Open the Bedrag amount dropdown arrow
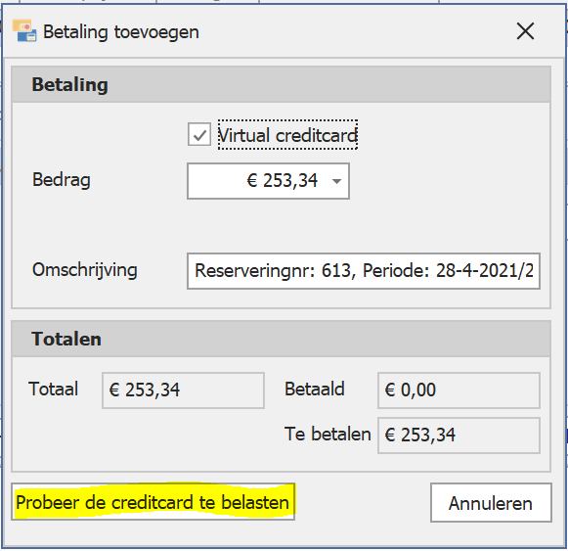The image size is (568, 551). (x=337, y=181)
